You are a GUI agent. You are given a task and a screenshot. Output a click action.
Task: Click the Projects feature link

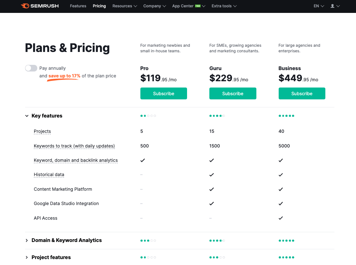42,131
